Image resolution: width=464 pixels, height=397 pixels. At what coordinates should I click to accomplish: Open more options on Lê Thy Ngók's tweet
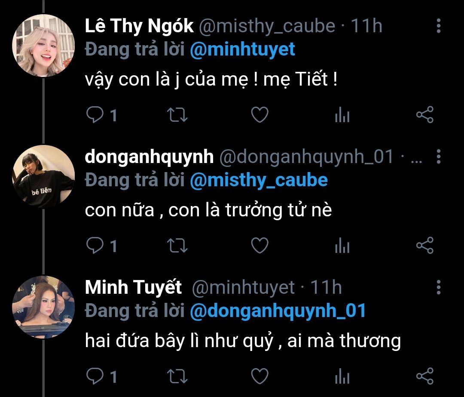click(x=438, y=26)
